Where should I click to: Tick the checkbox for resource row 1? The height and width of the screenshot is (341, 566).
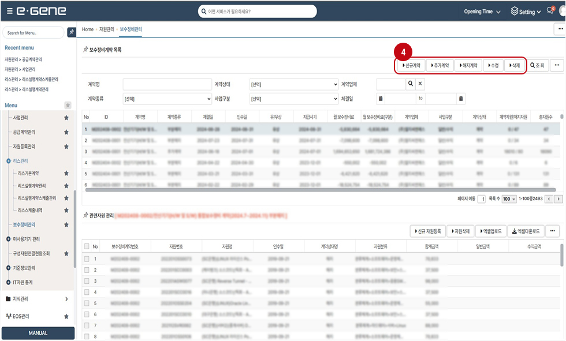click(87, 259)
